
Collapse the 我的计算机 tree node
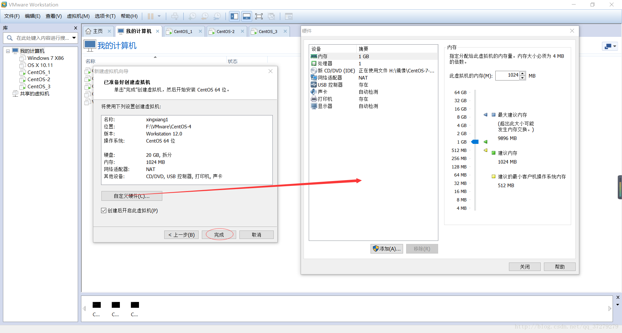[x=8, y=51]
